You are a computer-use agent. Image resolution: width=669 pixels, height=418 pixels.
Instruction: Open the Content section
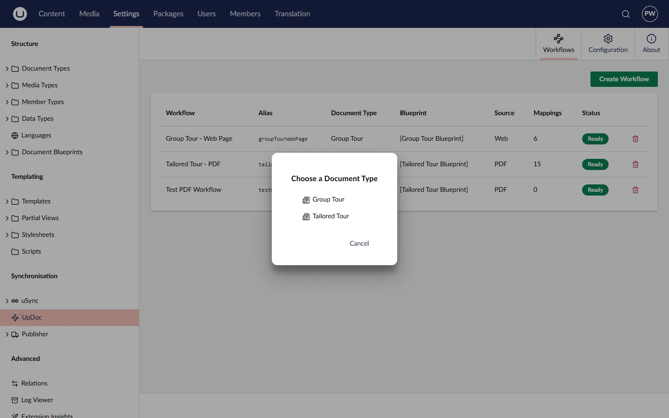click(52, 14)
